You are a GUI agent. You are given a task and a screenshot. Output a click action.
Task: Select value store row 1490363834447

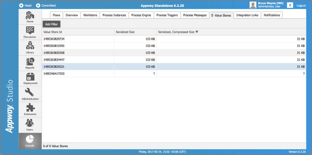click(x=174, y=60)
